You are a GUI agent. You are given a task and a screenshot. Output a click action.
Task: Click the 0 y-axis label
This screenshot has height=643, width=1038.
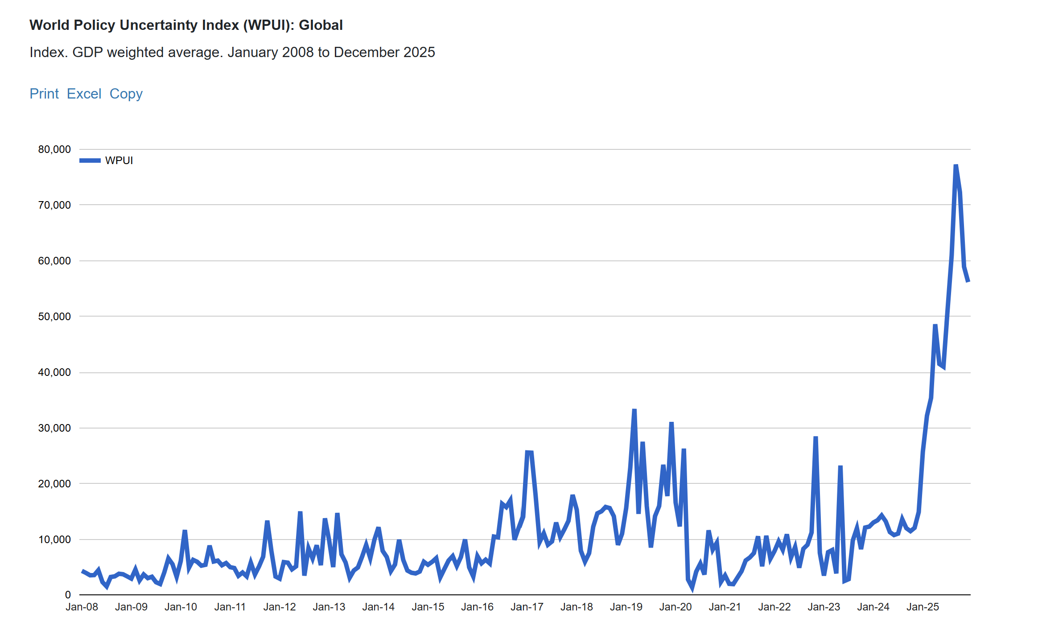68,594
